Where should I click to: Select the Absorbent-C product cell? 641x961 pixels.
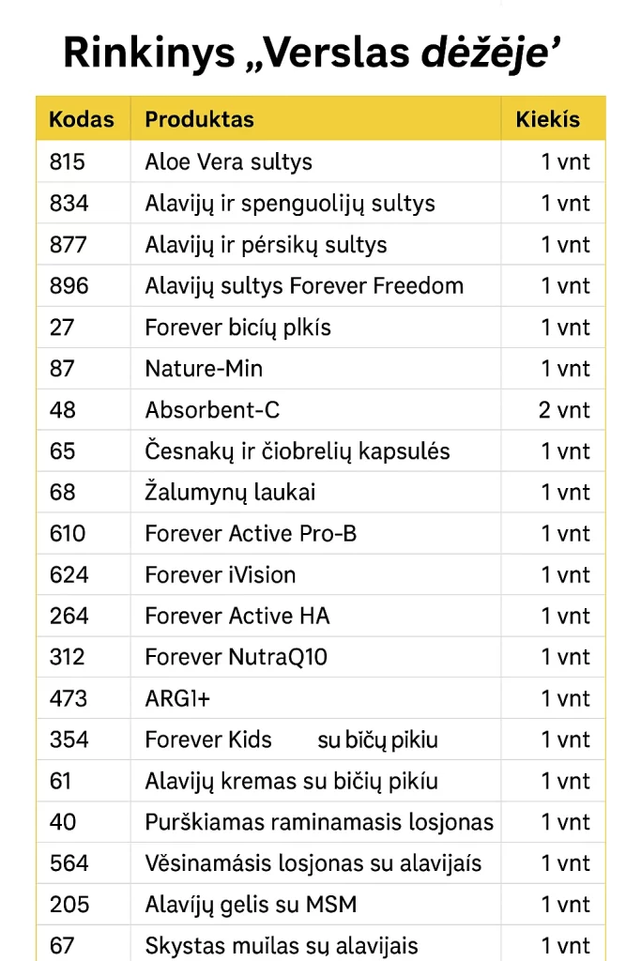tap(212, 410)
